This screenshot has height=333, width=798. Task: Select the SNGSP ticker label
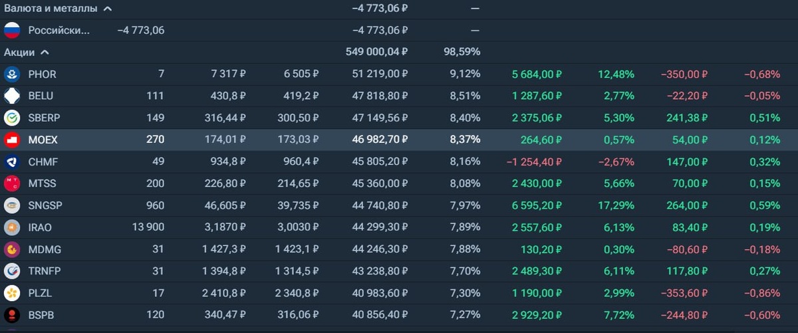(45, 206)
